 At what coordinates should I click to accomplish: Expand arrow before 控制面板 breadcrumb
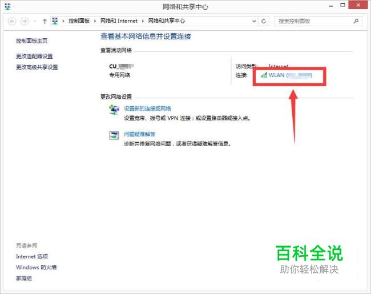[63, 21]
